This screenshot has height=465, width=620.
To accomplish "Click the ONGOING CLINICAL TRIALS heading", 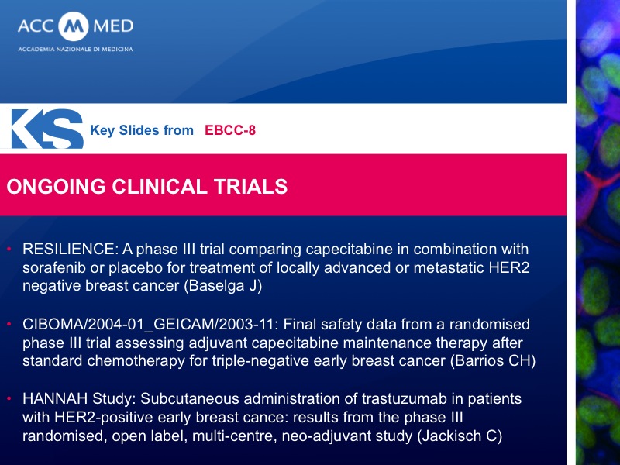I will click(x=146, y=187).
